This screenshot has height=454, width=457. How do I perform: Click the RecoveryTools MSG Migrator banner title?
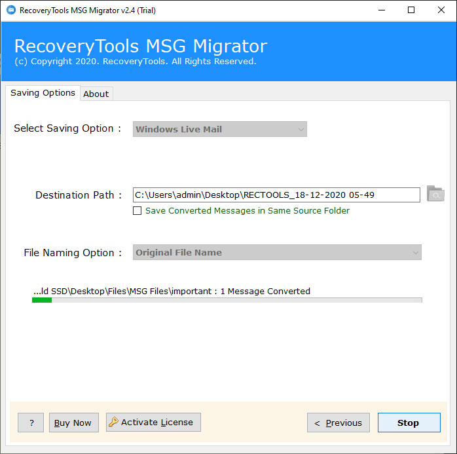tap(141, 46)
